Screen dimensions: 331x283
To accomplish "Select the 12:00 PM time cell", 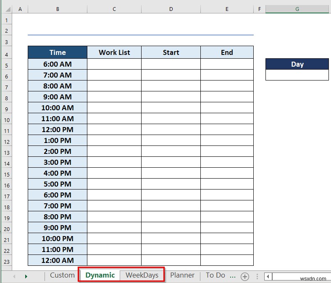I will (58, 130).
